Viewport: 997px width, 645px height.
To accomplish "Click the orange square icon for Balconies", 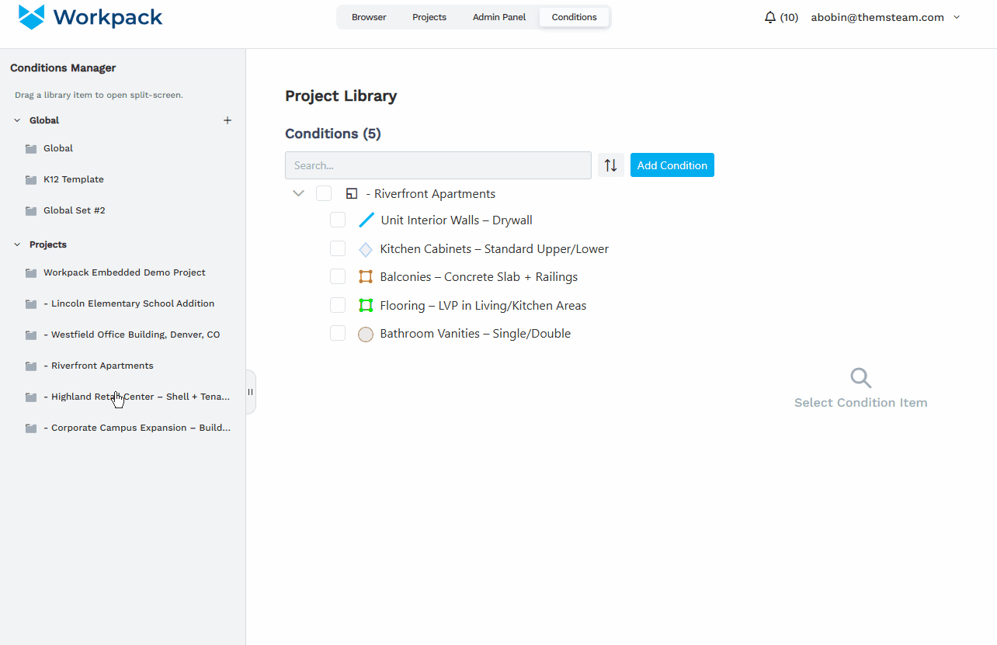I will (366, 277).
